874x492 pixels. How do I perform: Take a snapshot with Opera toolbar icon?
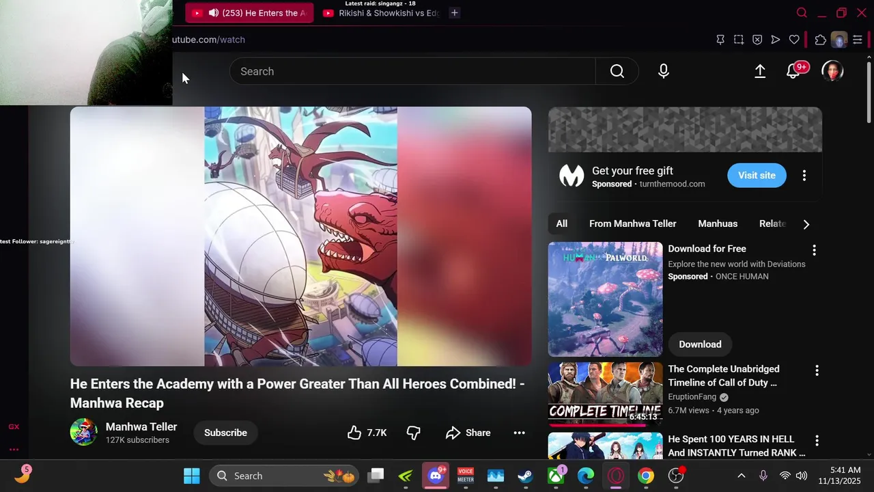click(739, 40)
